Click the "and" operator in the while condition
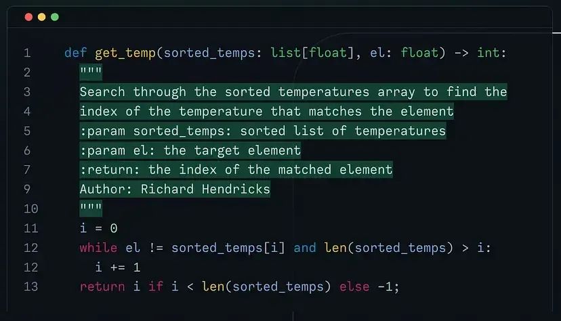 pyautogui.click(x=305, y=248)
